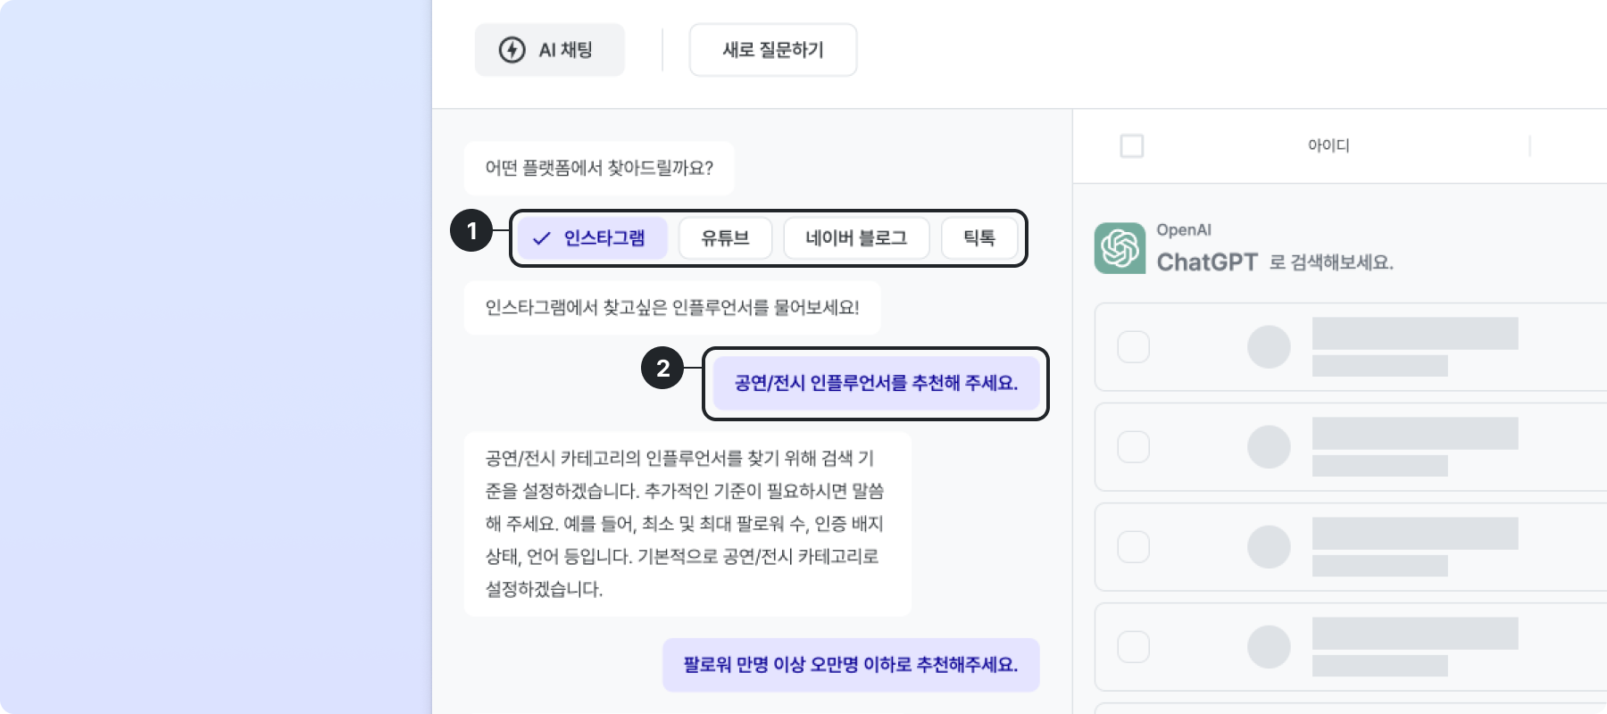This screenshot has height=714, width=1607.
Task: Select the 유튜브 platform option
Action: (725, 238)
